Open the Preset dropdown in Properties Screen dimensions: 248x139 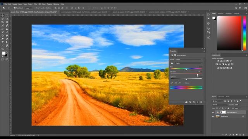tap(189, 59)
